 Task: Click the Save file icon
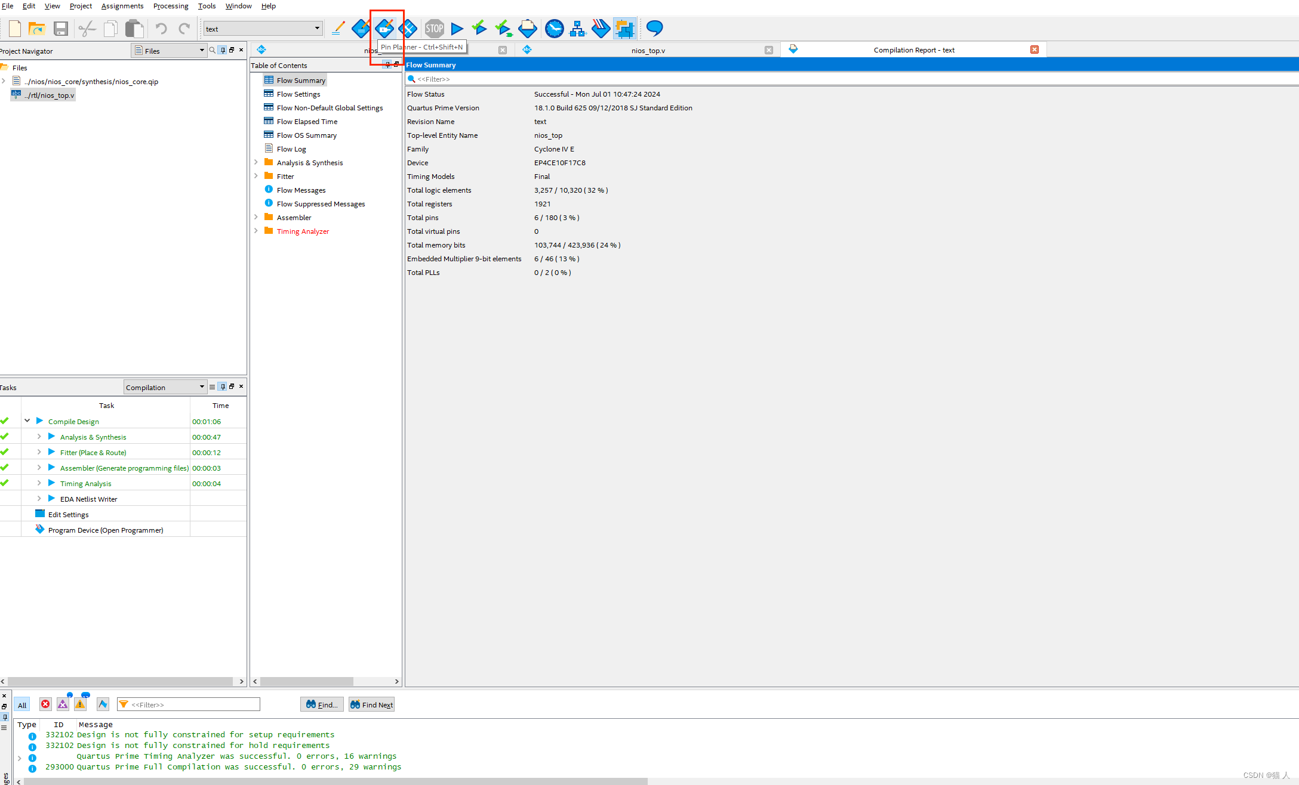coord(61,28)
